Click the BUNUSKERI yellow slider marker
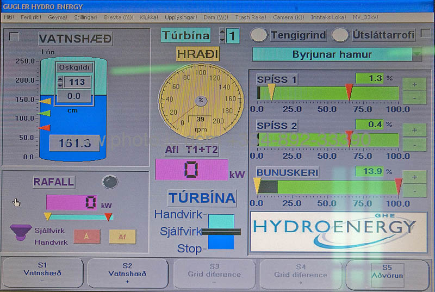The width and height of the screenshot is (435, 292). 257,185
